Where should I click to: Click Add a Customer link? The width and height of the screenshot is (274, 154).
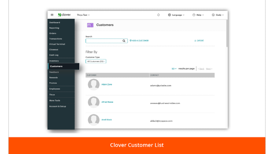click(139, 41)
